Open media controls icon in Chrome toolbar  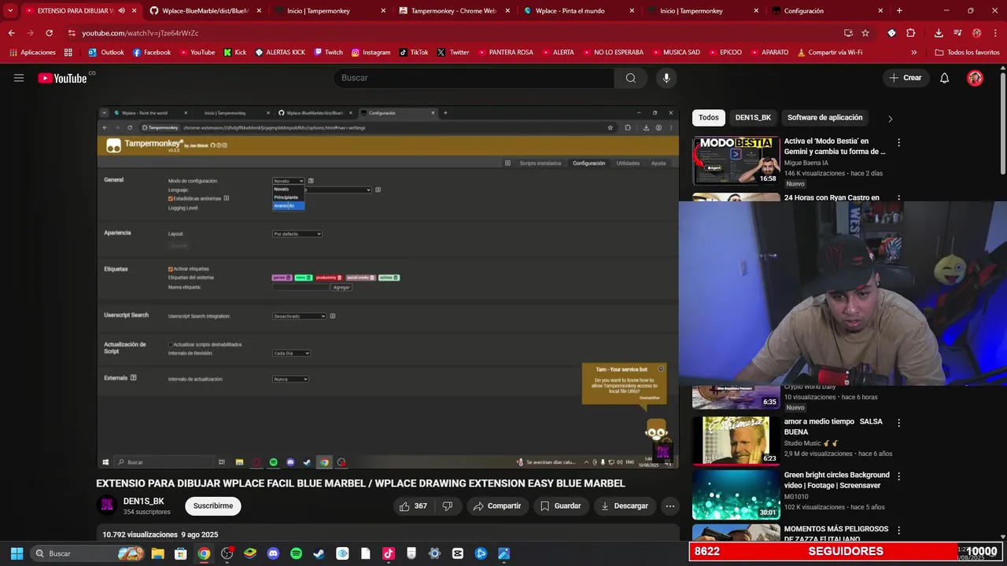tap(957, 33)
